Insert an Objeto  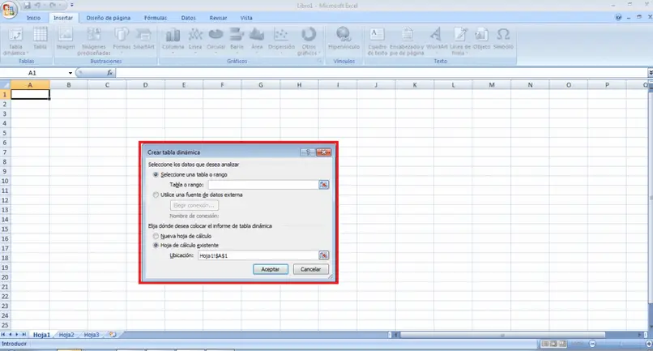[481, 38]
